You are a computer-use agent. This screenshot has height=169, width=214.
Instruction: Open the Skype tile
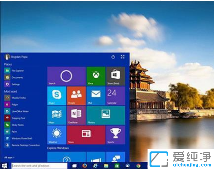[x=57, y=96]
